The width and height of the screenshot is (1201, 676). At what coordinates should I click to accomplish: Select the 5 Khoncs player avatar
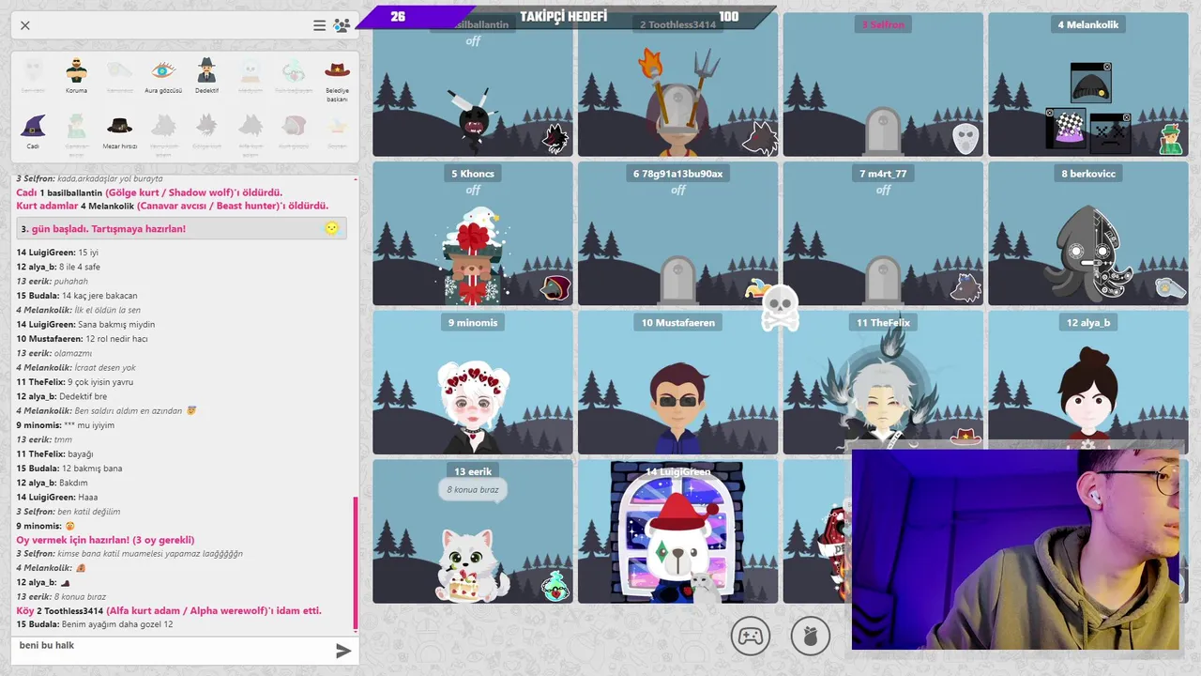(474, 255)
